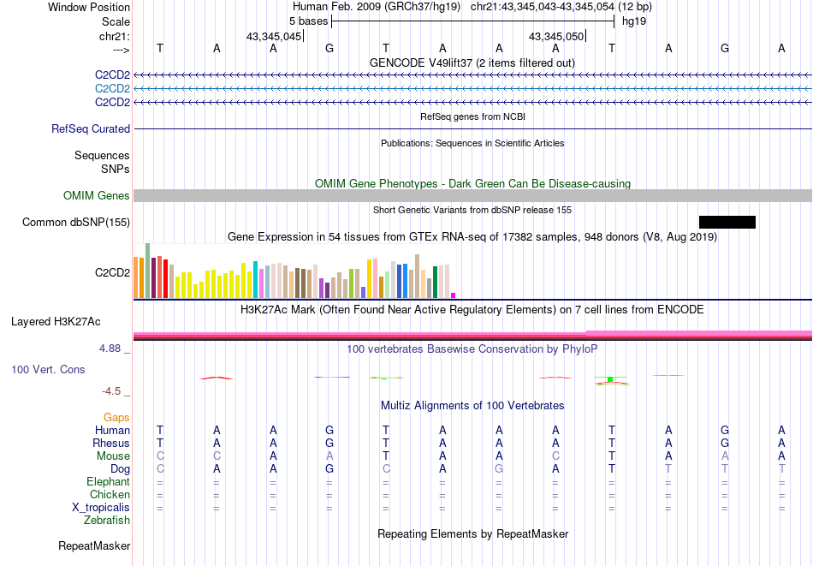Open Publications: Sequences in Scientific Articles title
Screen dimensions: 813x566
point(472,143)
